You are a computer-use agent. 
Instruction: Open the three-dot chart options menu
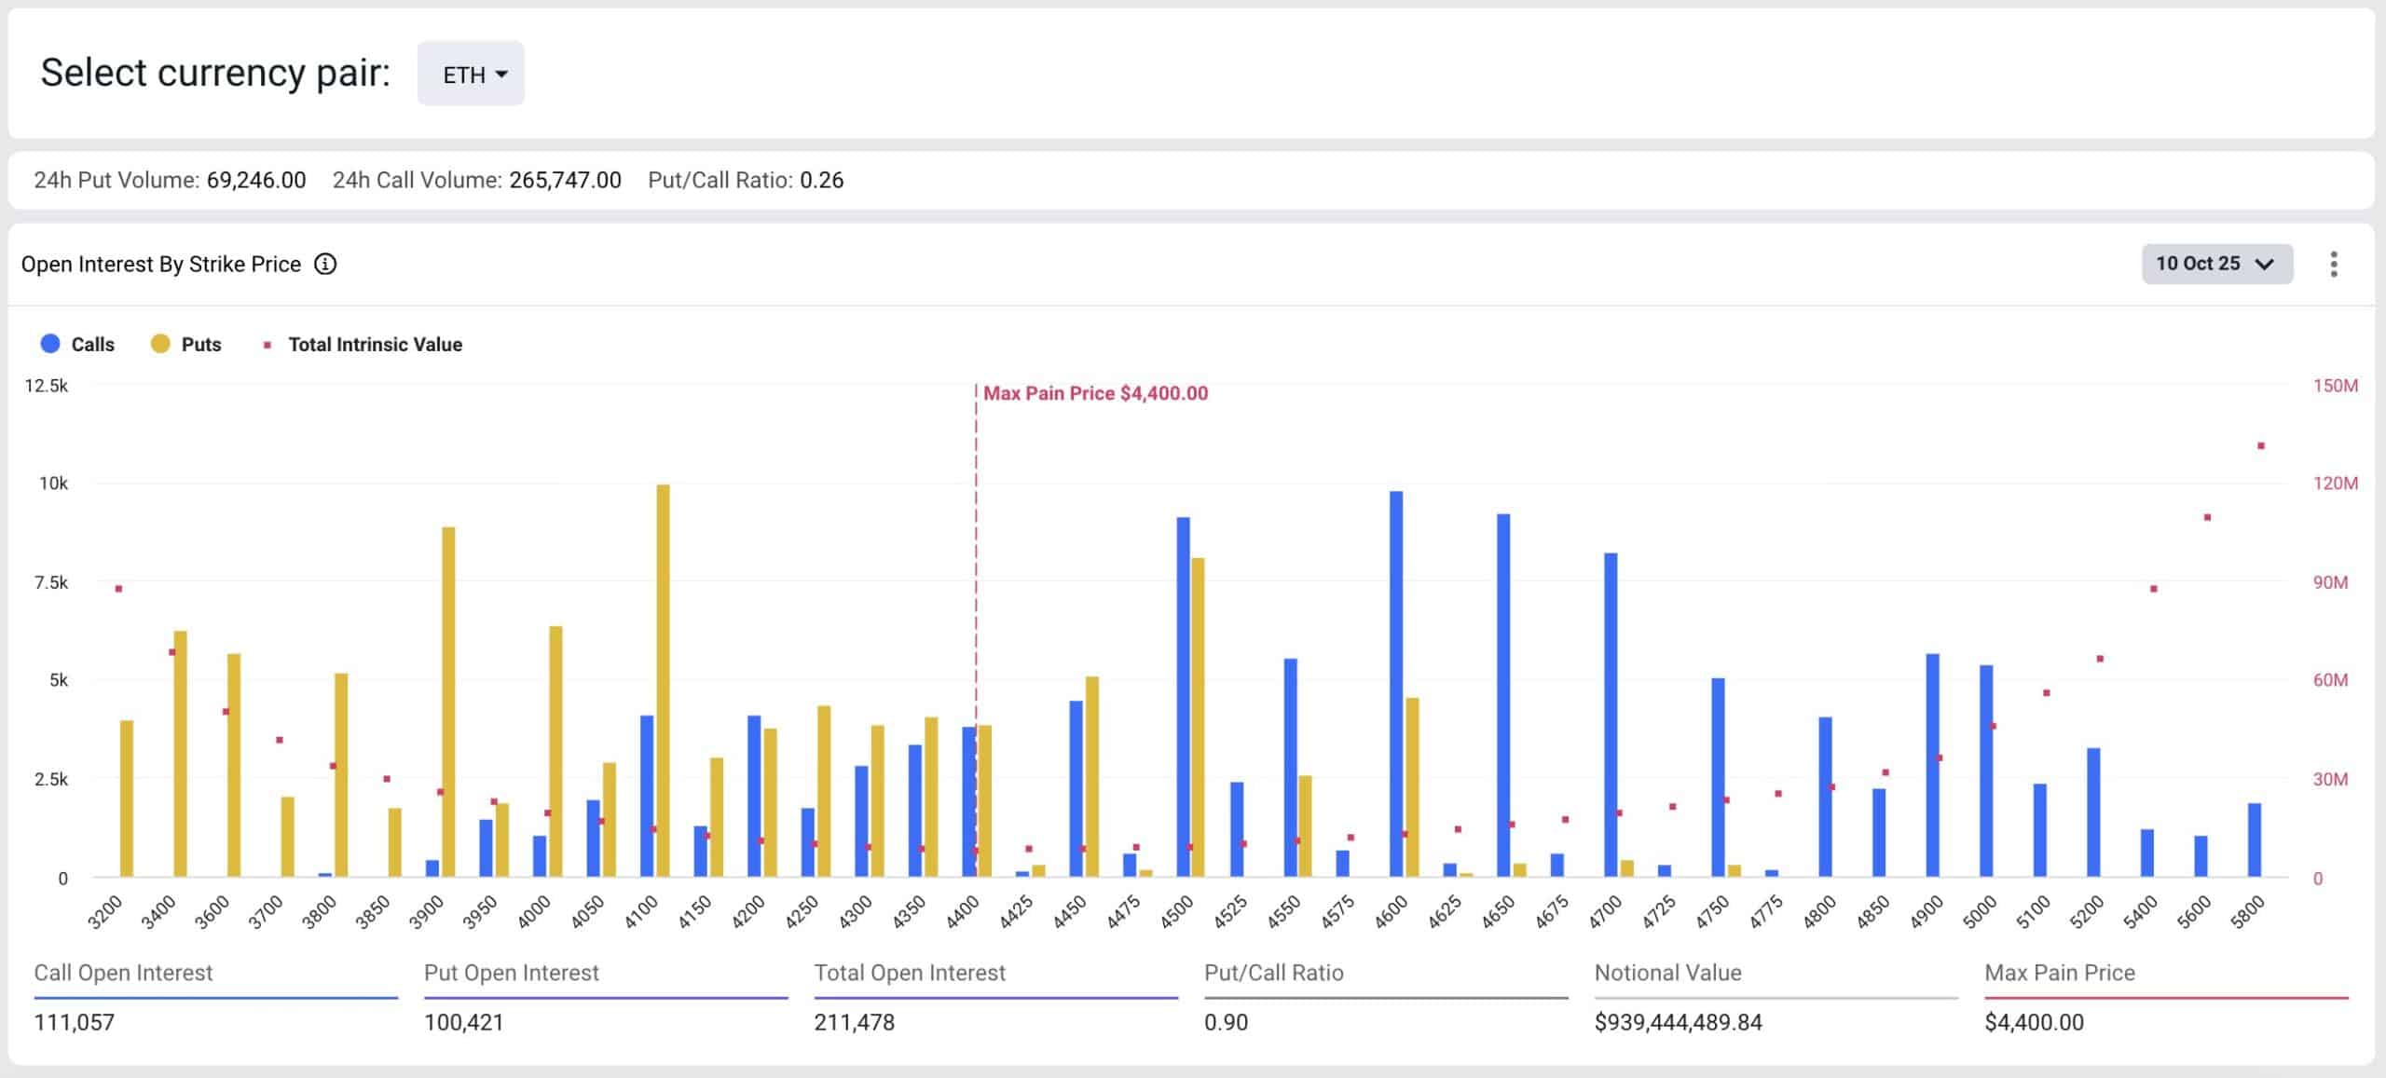click(x=2333, y=265)
